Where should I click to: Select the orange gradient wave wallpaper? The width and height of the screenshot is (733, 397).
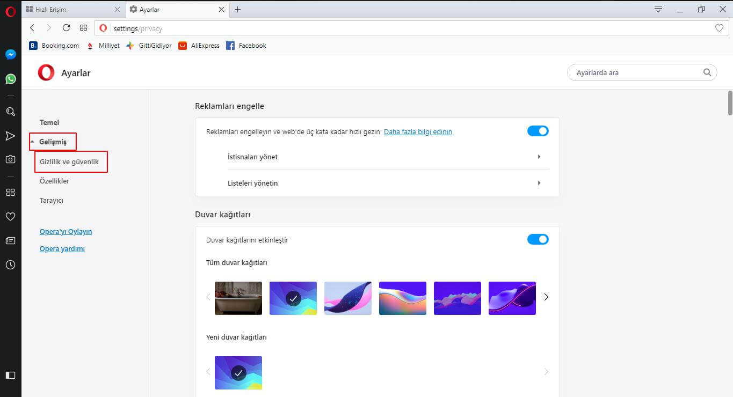tap(403, 298)
